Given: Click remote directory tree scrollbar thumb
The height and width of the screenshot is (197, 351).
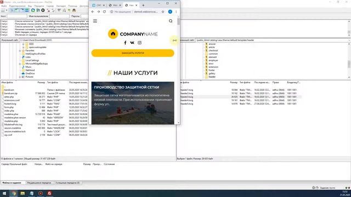Looking at the screenshot, I should pyautogui.click(x=349, y=64).
